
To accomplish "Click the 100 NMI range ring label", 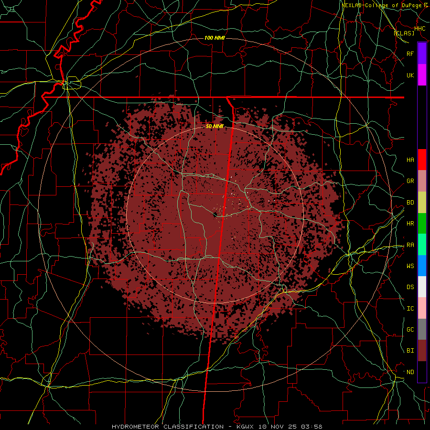I will 215,38.
